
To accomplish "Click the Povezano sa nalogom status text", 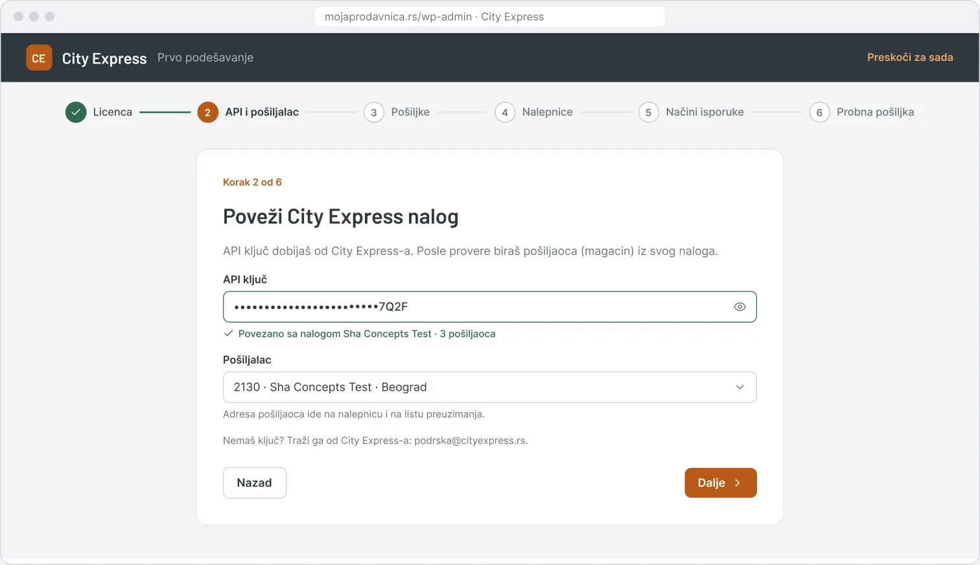I will (x=367, y=334).
